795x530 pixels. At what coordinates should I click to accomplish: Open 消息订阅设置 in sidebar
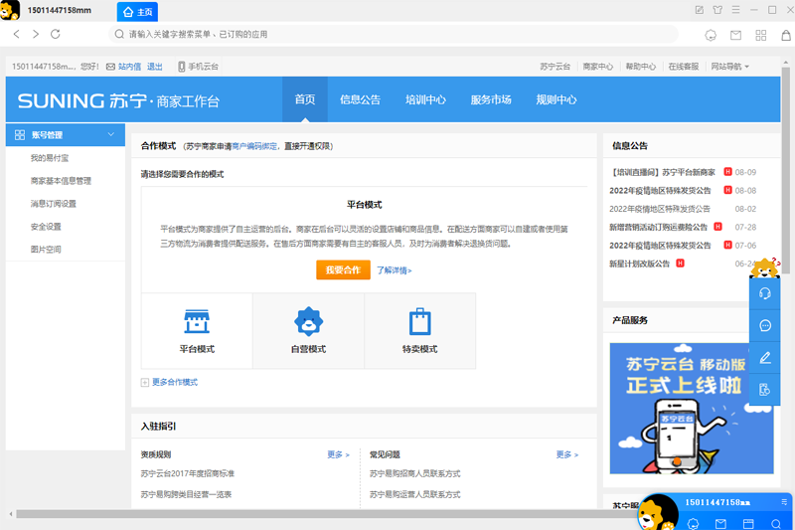[x=54, y=204]
